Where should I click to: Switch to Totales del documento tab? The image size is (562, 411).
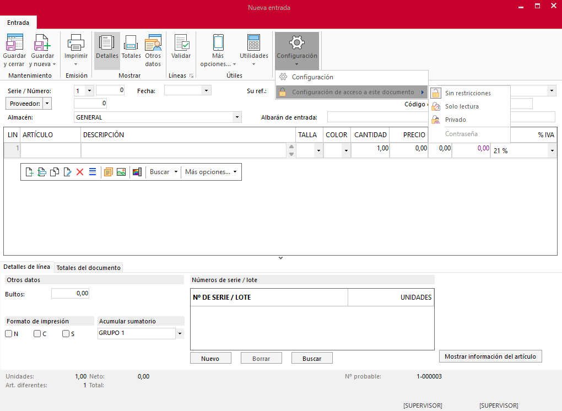[89, 268]
